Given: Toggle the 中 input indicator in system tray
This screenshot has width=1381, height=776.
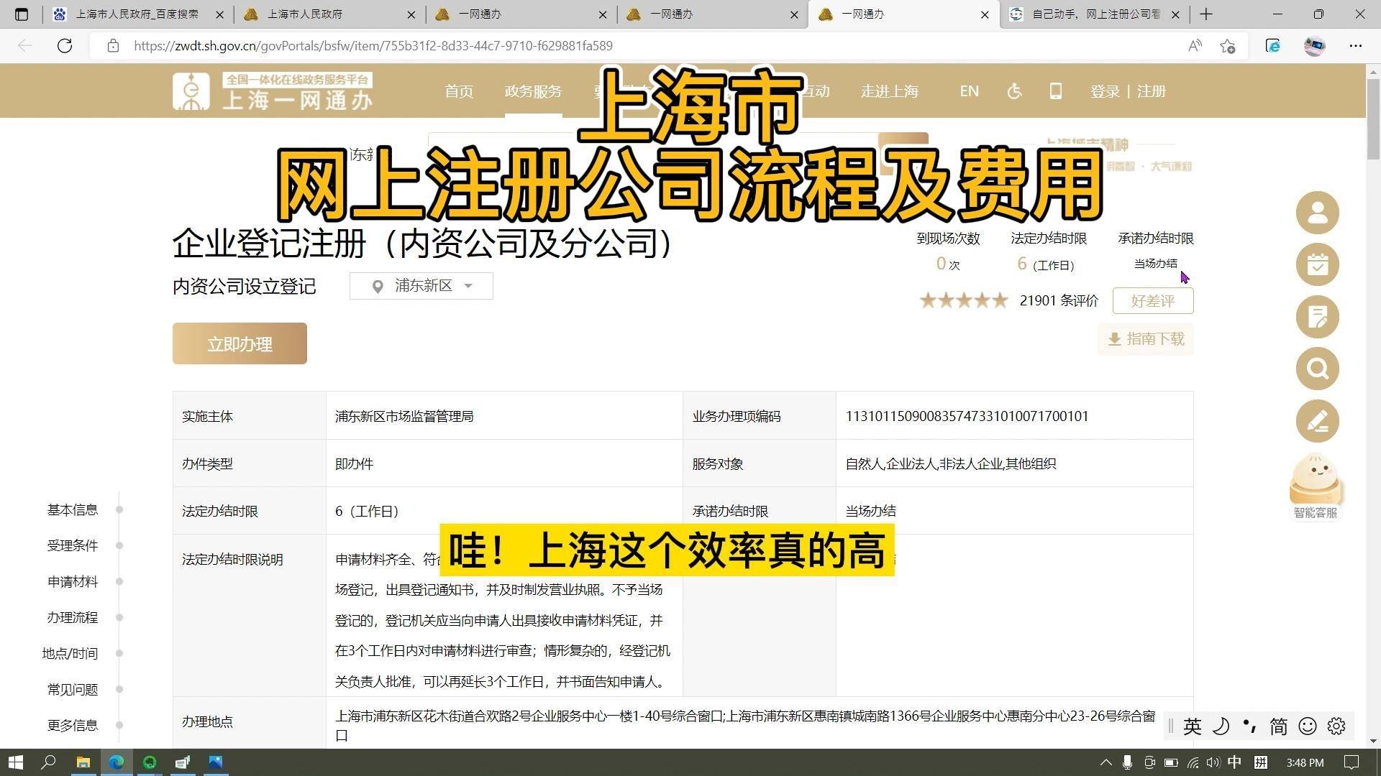Looking at the screenshot, I should (x=1234, y=762).
